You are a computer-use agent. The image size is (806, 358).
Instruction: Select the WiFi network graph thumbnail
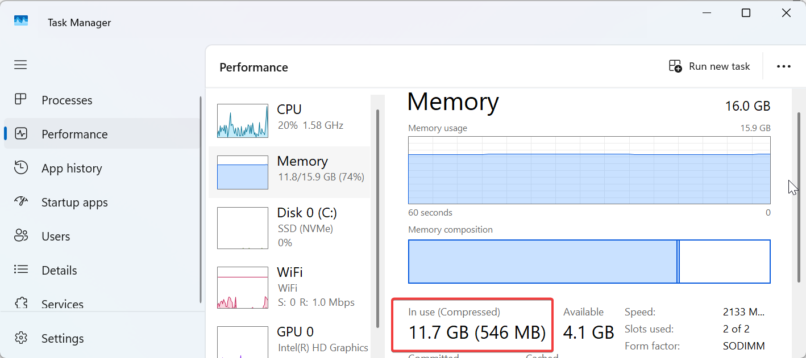[243, 287]
